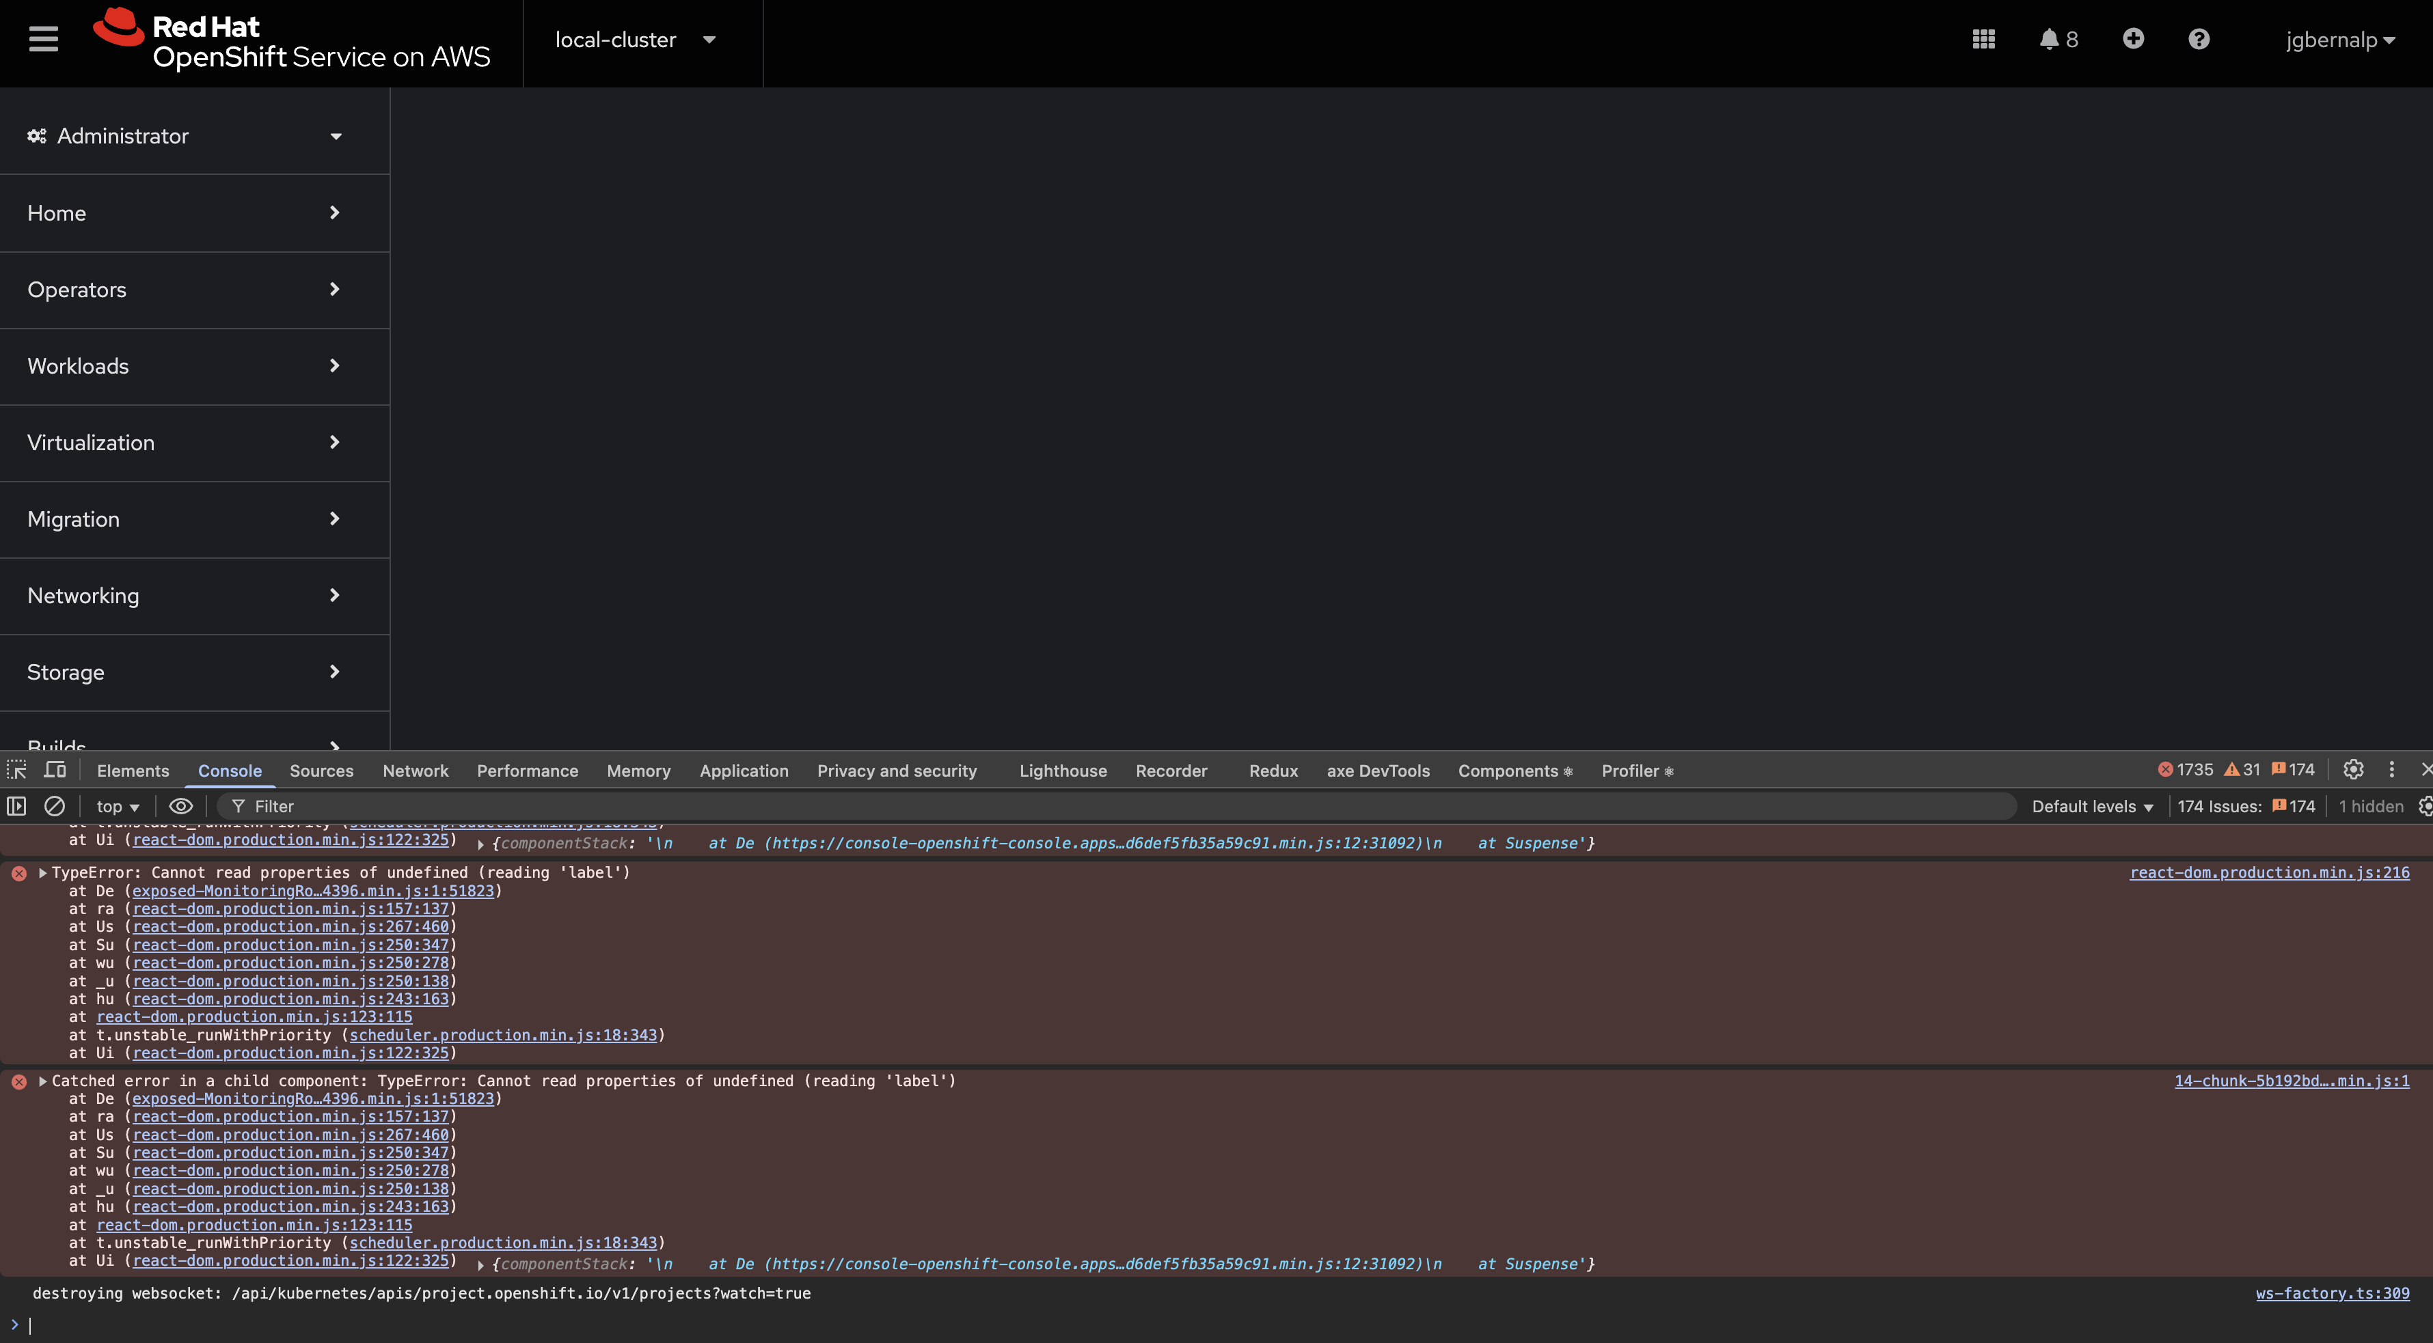This screenshot has height=1343, width=2433.
Task: Activate the DevTools inspect element picker
Action: pos(17,770)
